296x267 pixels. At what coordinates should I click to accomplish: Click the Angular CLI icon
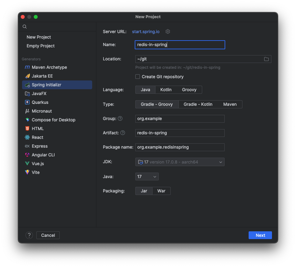[27, 155]
